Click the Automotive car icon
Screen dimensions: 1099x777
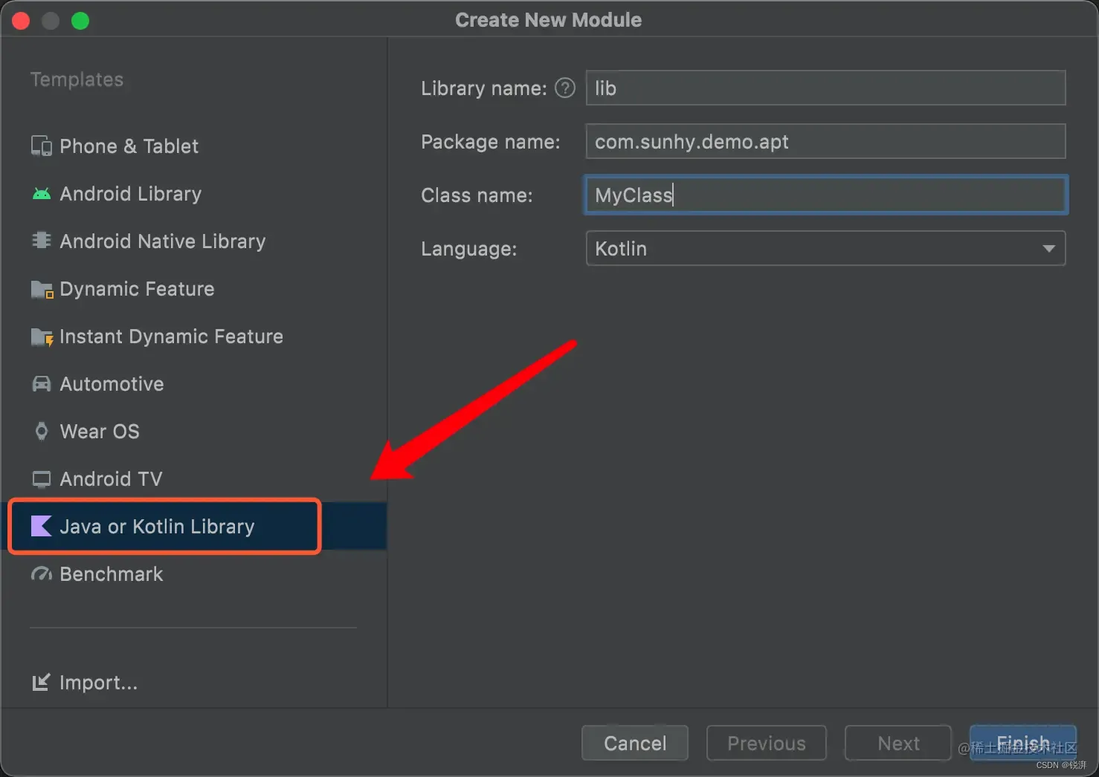pos(42,384)
